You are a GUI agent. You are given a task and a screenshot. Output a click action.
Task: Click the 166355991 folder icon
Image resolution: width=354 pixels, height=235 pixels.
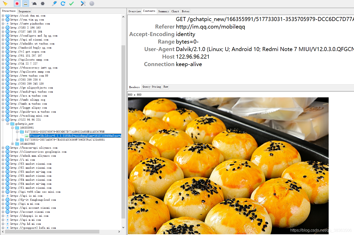[x=17, y=128]
